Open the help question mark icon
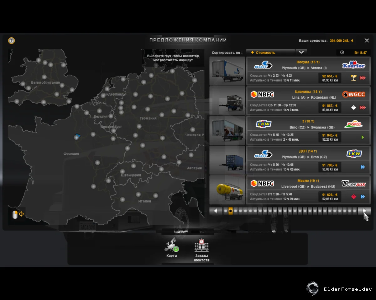The height and width of the screenshot is (300, 376). [11, 41]
